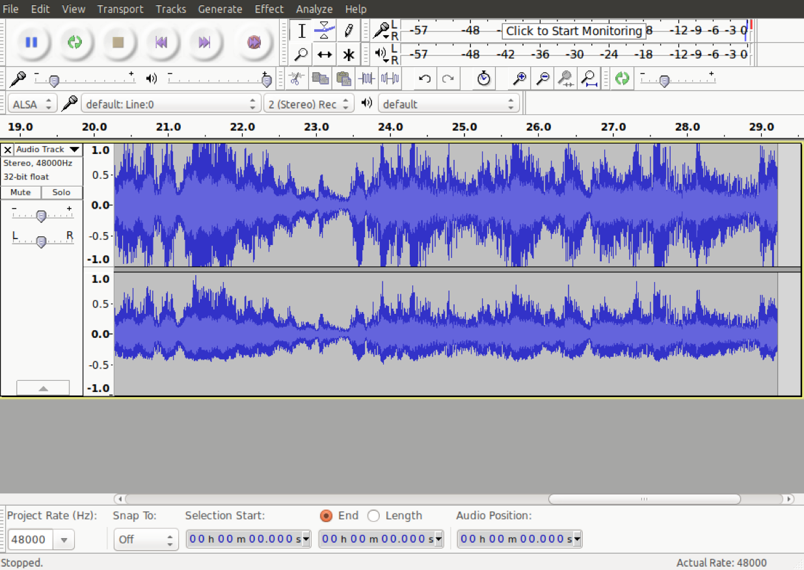Open the Effect menu
The image size is (804, 570).
[269, 8]
